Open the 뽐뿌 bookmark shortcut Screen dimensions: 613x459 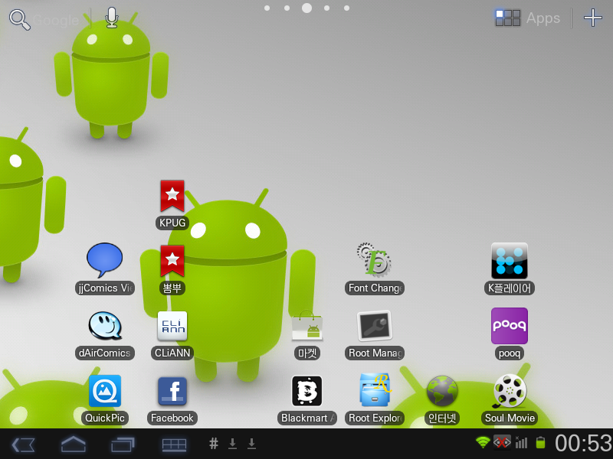coord(172,270)
